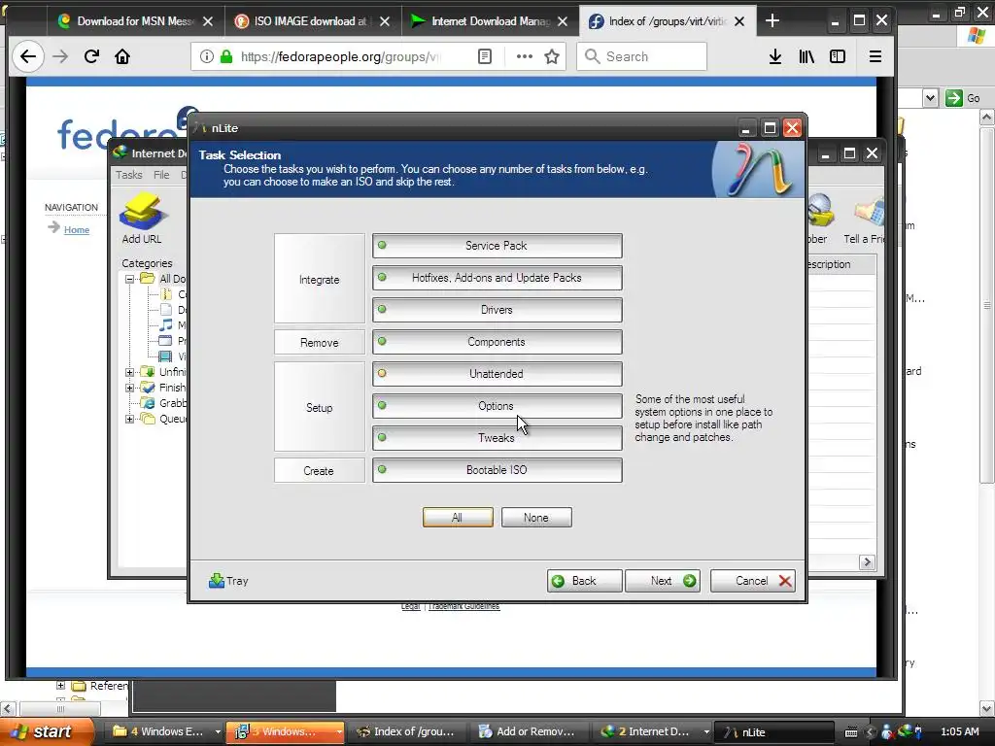Go forward in Firefox
This screenshot has height=746, width=995.
(60, 56)
